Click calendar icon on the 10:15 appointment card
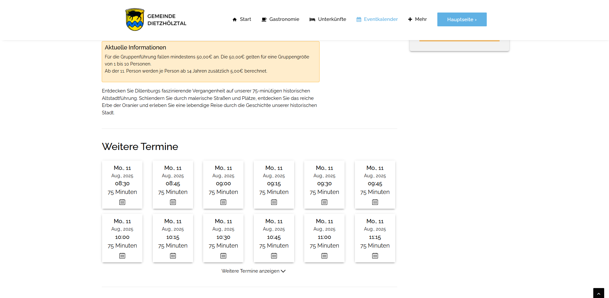Screen dimensions: 609x298 click(173, 256)
